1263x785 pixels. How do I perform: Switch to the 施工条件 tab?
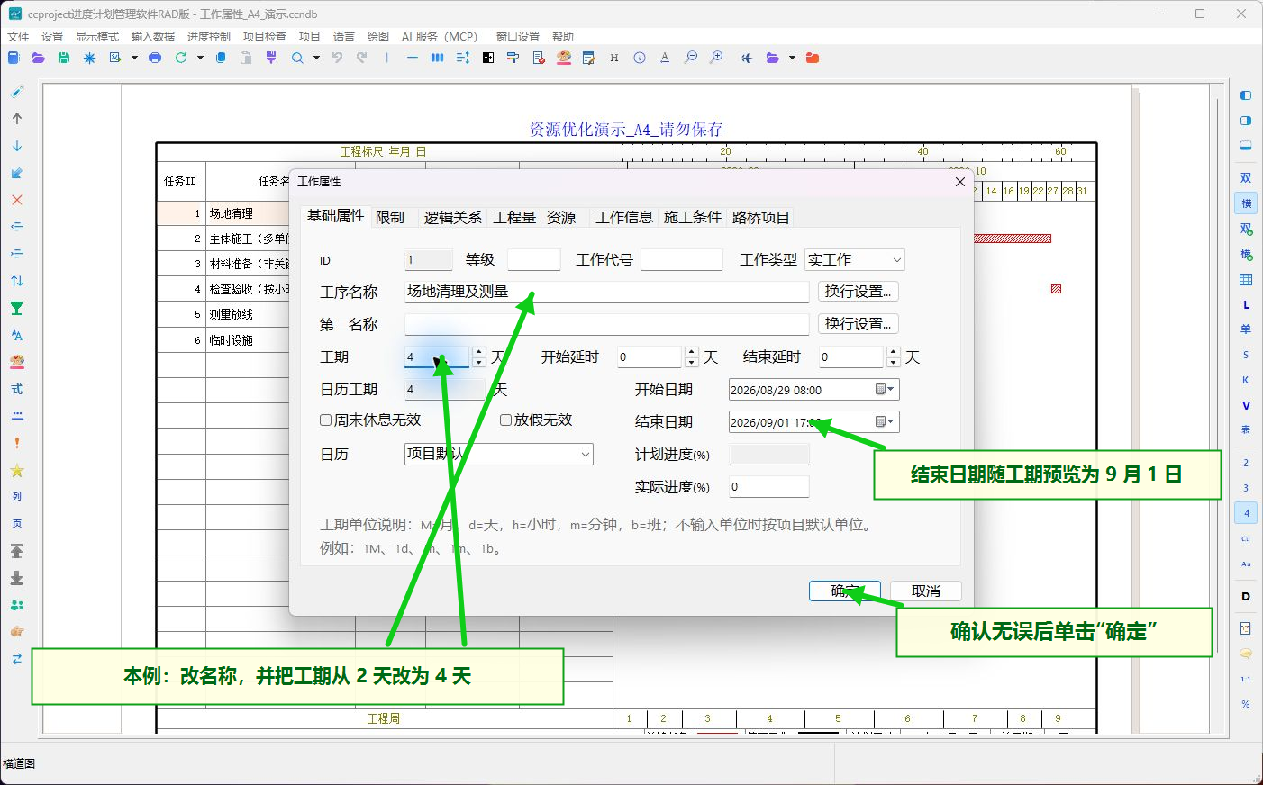(x=693, y=217)
